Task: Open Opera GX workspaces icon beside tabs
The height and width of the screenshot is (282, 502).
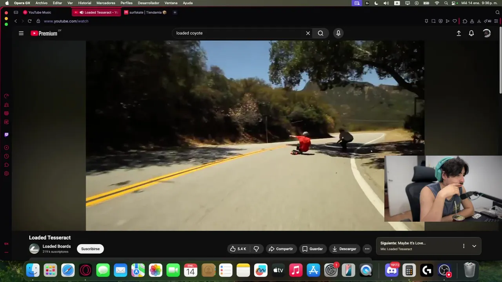Action: click(x=16, y=12)
